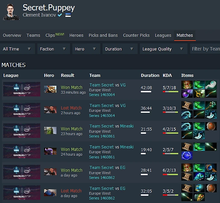
Task: Click the first item icon in the 42:08 match
Action: click(x=187, y=85)
